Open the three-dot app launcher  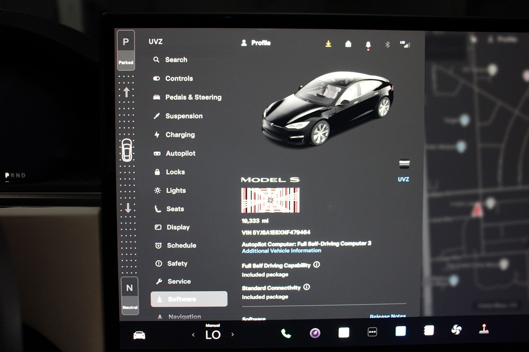pos(373,332)
